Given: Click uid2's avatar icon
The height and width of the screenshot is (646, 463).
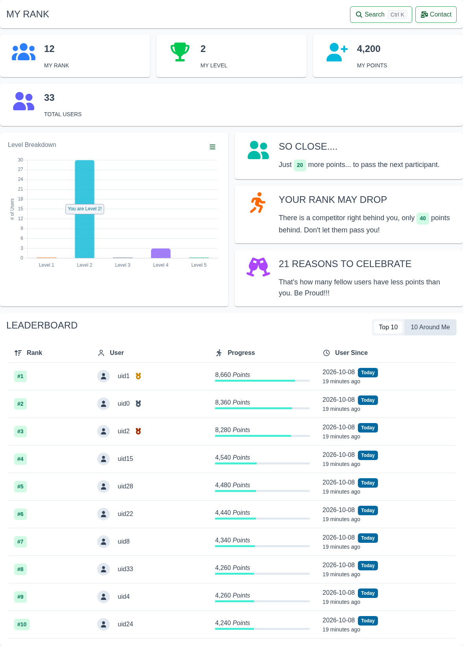Looking at the screenshot, I should pyautogui.click(x=104, y=431).
